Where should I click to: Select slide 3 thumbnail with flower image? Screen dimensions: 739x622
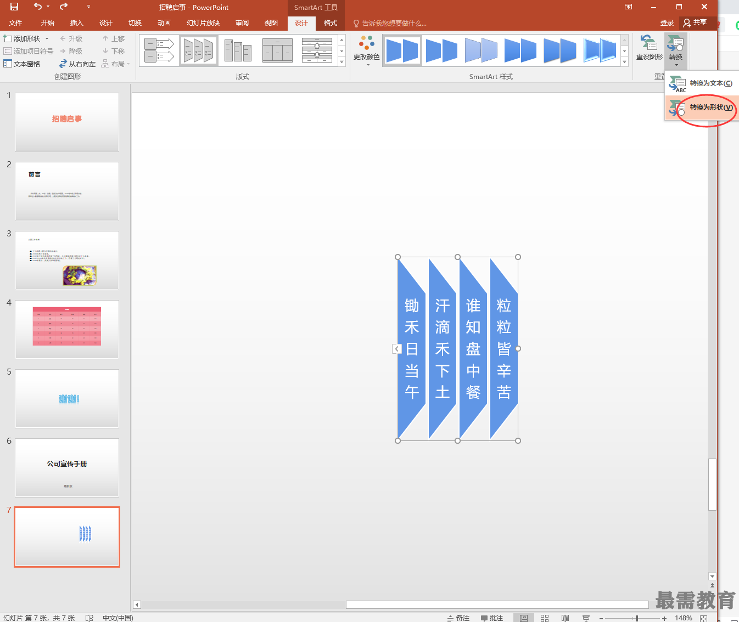click(x=67, y=260)
